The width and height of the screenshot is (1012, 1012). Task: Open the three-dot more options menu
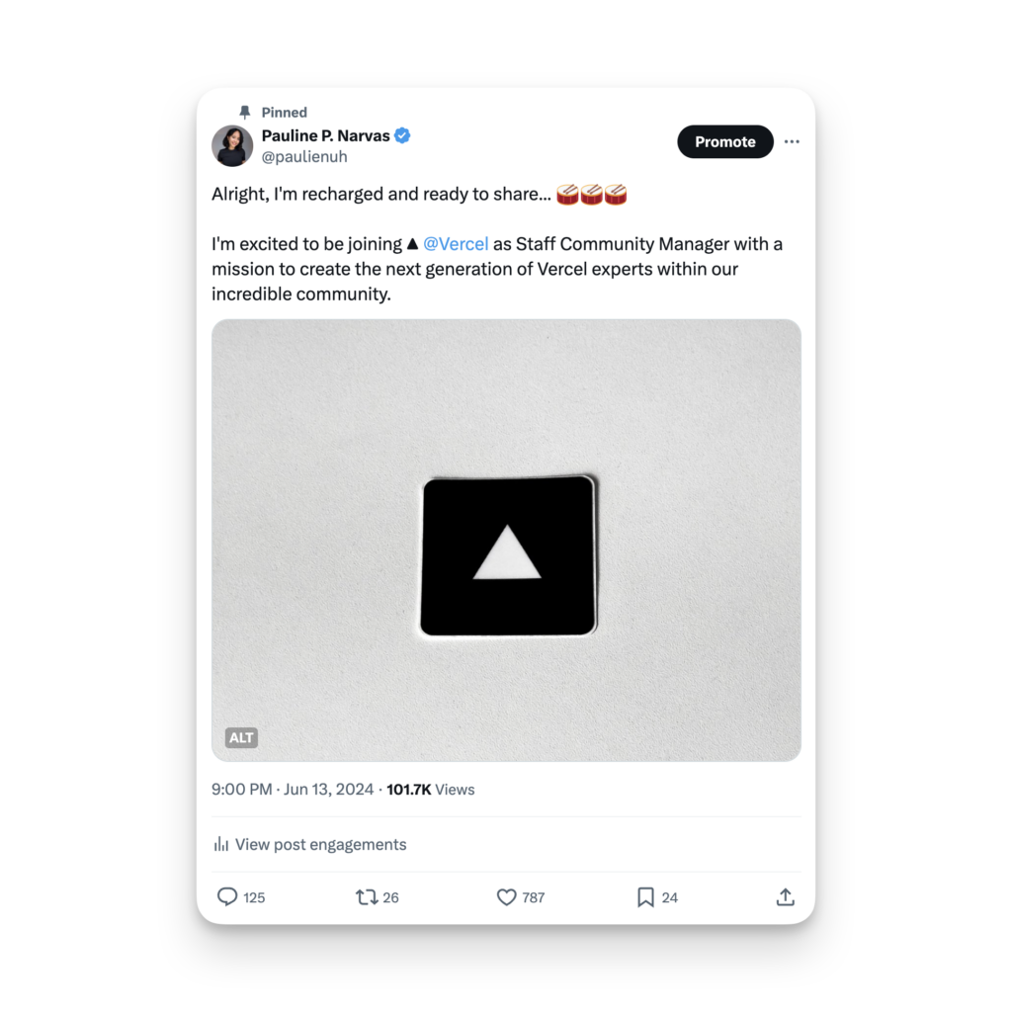(x=792, y=142)
